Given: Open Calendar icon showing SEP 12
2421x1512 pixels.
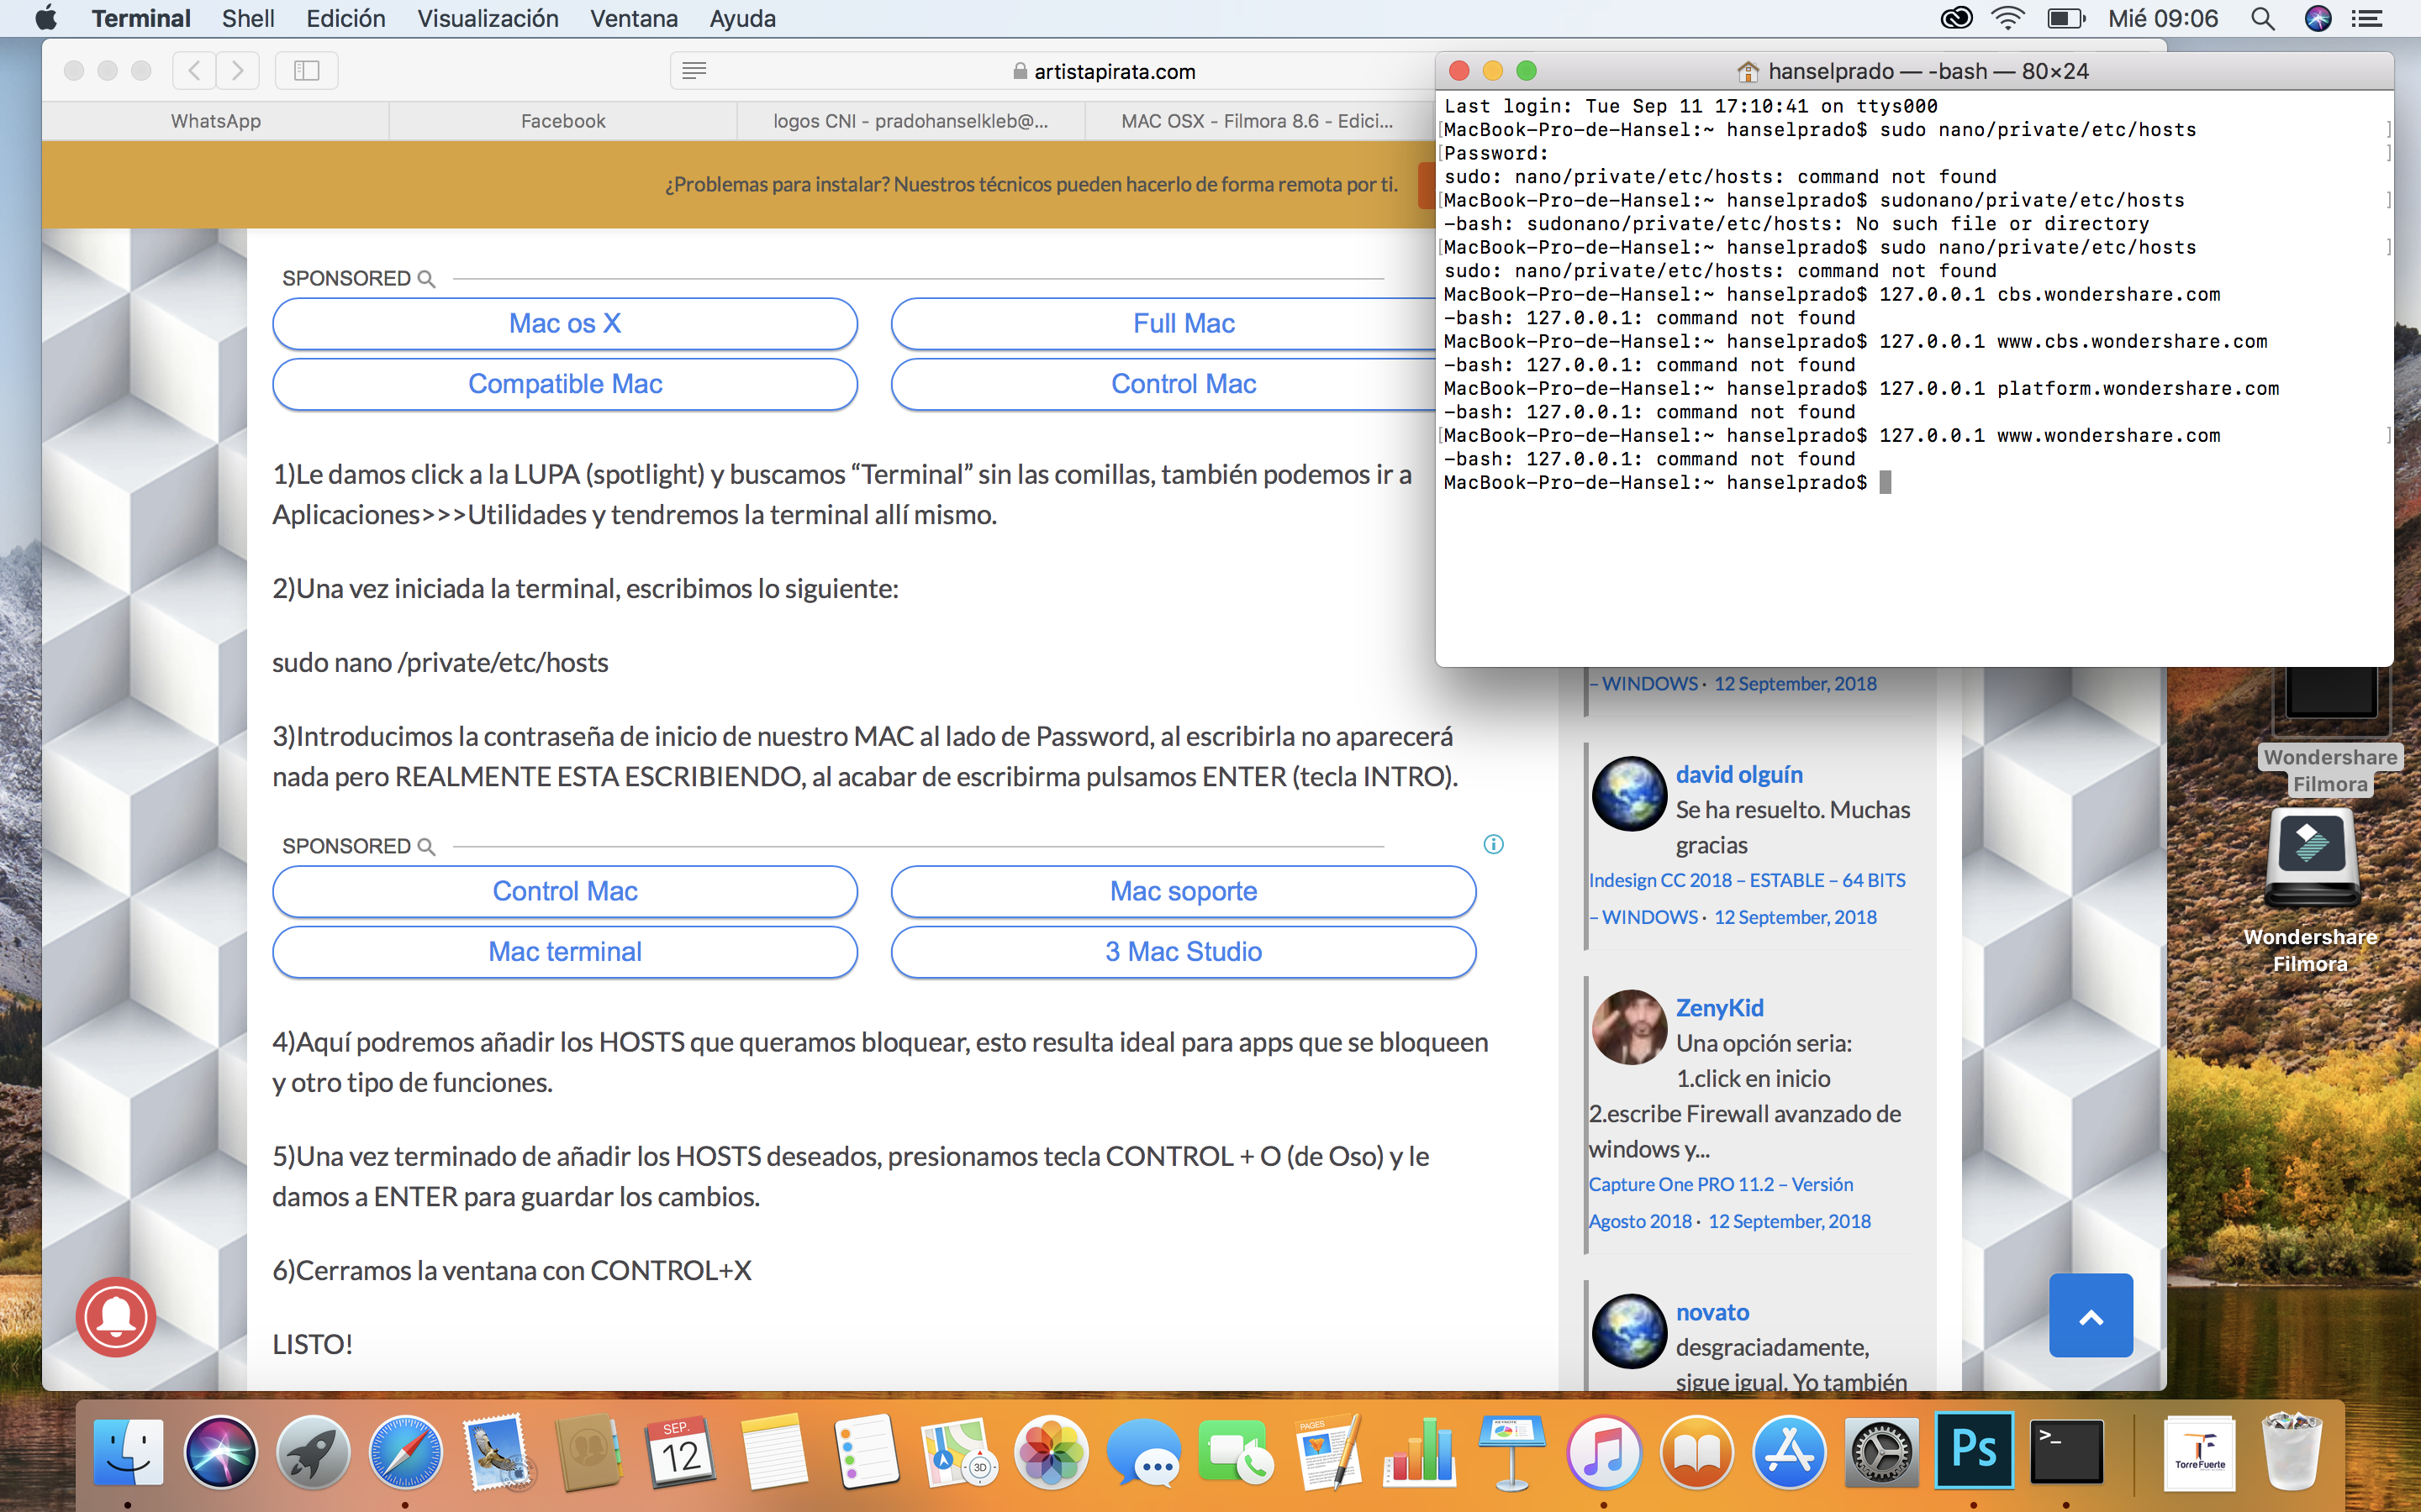Looking at the screenshot, I should (683, 1452).
